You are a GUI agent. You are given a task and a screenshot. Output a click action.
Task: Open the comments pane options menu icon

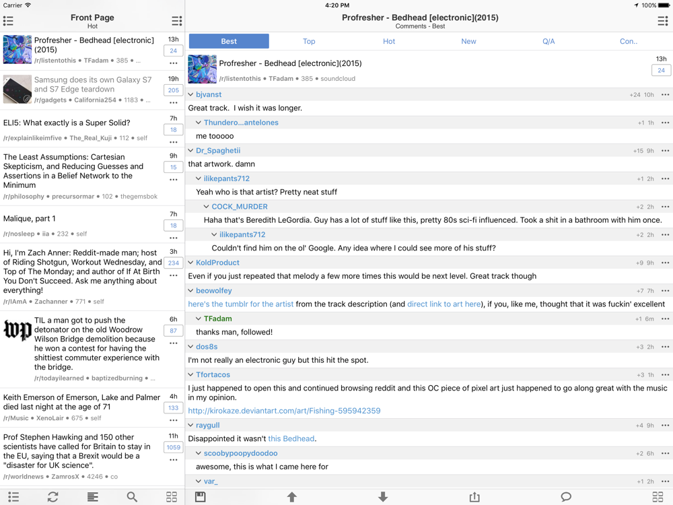pyautogui.click(x=663, y=21)
